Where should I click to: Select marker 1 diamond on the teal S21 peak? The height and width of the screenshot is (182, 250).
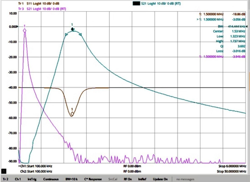coord(72,29)
